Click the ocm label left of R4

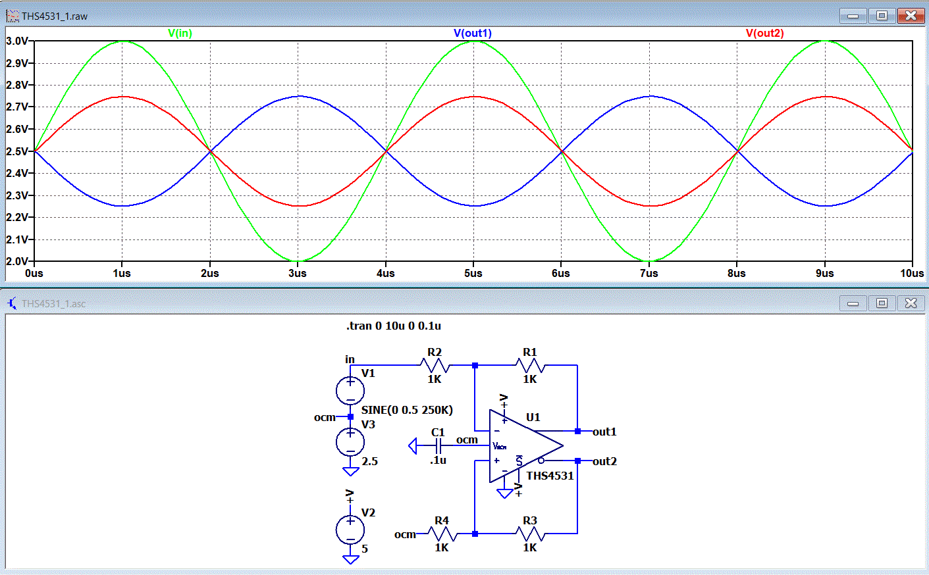pyautogui.click(x=405, y=534)
